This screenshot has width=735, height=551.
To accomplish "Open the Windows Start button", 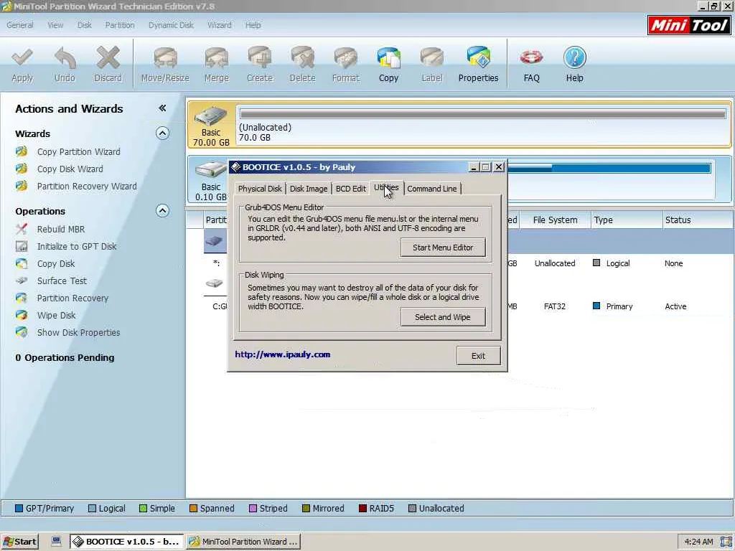I will click(x=19, y=542).
